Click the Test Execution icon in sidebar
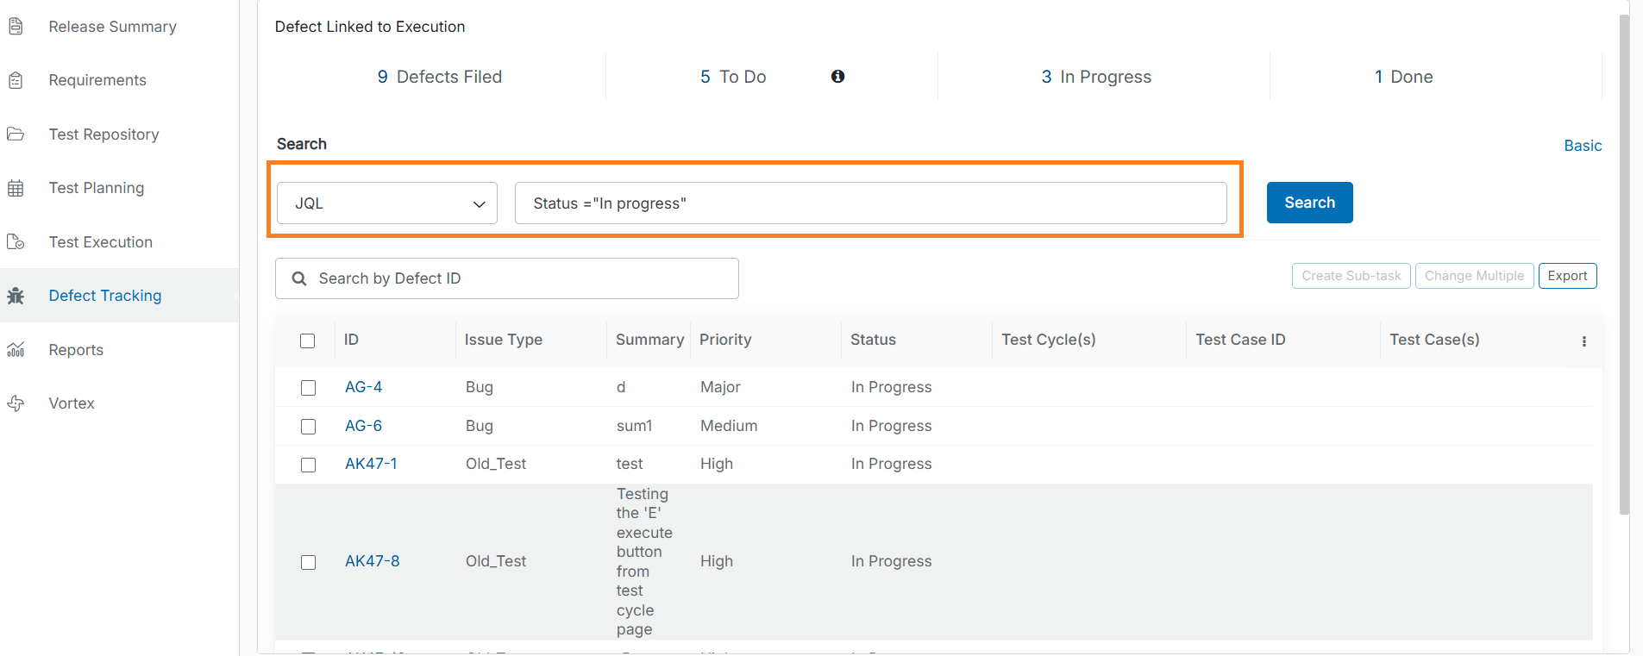Viewport: 1643px width, 656px height. [16, 242]
